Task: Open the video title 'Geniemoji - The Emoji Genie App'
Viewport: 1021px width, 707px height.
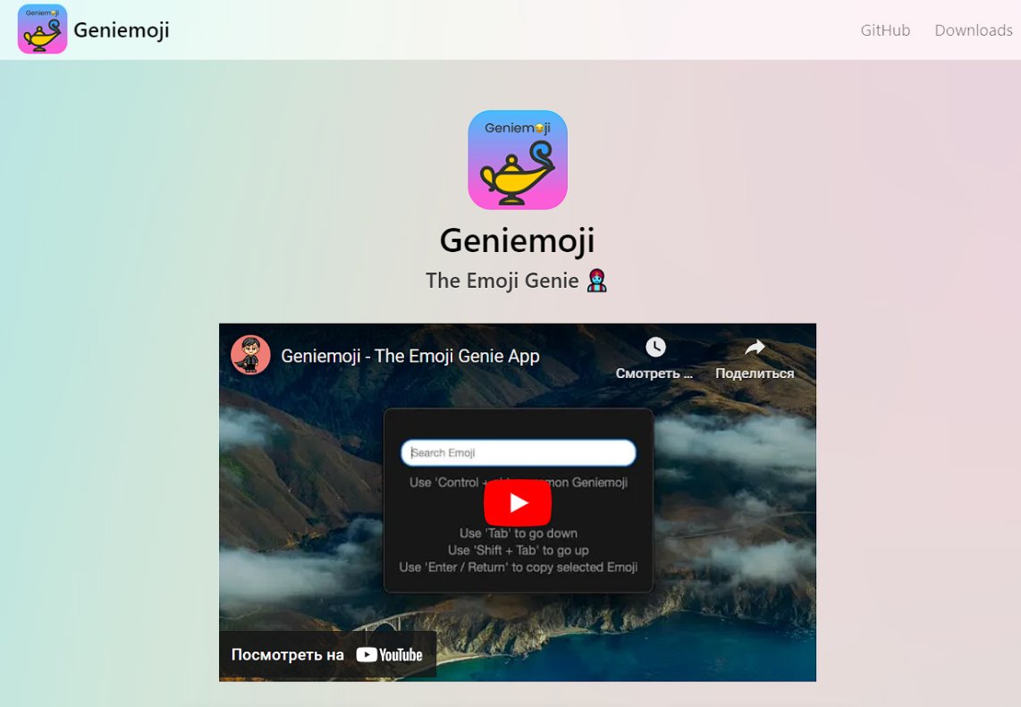Action: coord(410,356)
